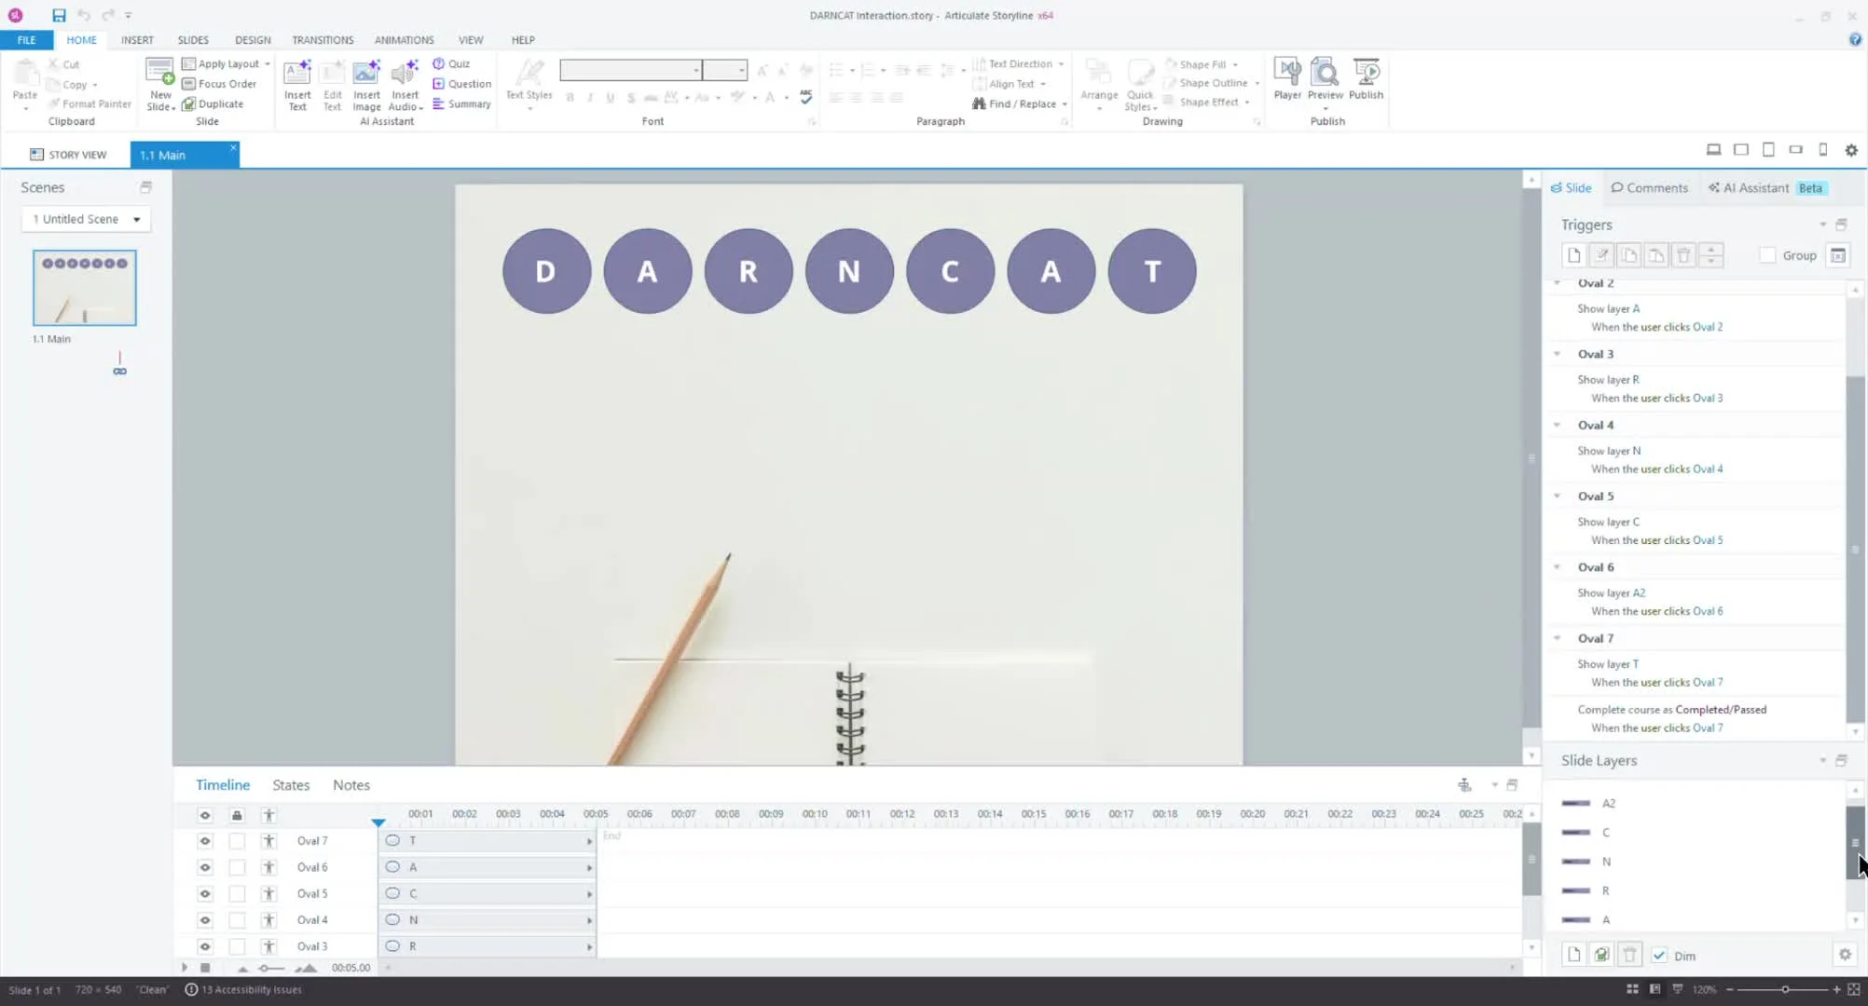Screen dimensions: 1868x1006
Task: Lock Oval 7 using its lock checkbox
Action: click(237, 841)
